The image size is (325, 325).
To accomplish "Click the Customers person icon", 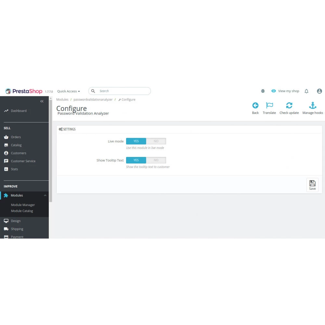I will tap(6, 153).
